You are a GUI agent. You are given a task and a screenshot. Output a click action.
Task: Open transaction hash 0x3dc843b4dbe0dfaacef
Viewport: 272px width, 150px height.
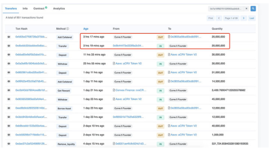coord(31,117)
